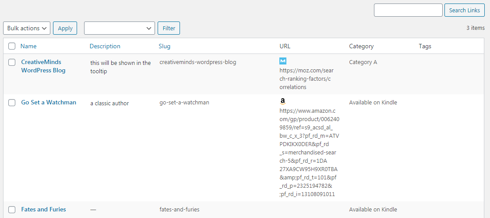Open the empty filter dropdown
This screenshot has height=218, width=490.
120,28
